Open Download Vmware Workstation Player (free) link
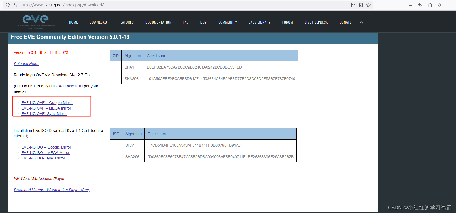The width and height of the screenshot is (456, 213). pos(52,190)
